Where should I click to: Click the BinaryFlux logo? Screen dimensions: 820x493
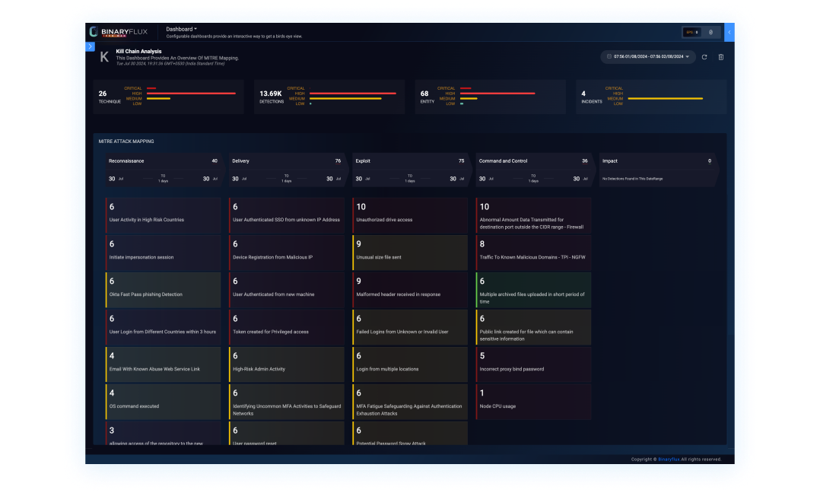tap(118, 32)
